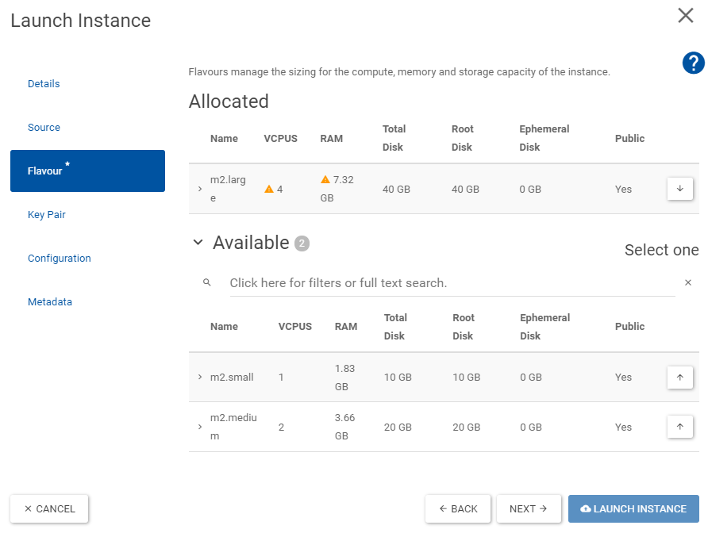Clear the filter search with X icon
The width and height of the screenshot is (708, 533).
(688, 282)
